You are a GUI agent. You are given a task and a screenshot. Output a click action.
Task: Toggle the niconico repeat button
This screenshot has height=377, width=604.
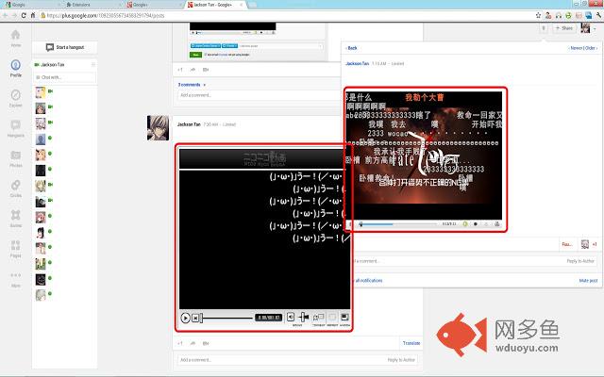[332, 317]
